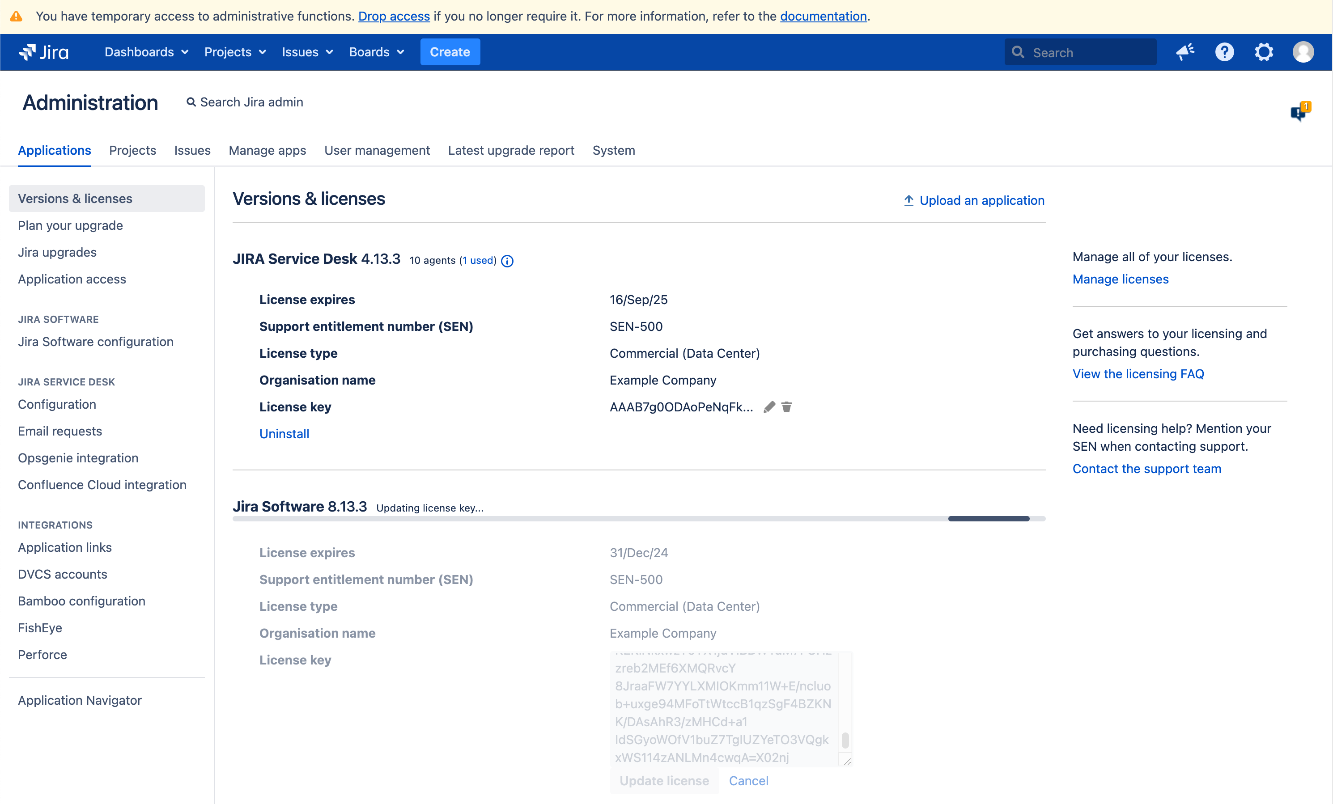Edit the Service Desk license key
The width and height of the screenshot is (1333, 804).
[769, 407]
